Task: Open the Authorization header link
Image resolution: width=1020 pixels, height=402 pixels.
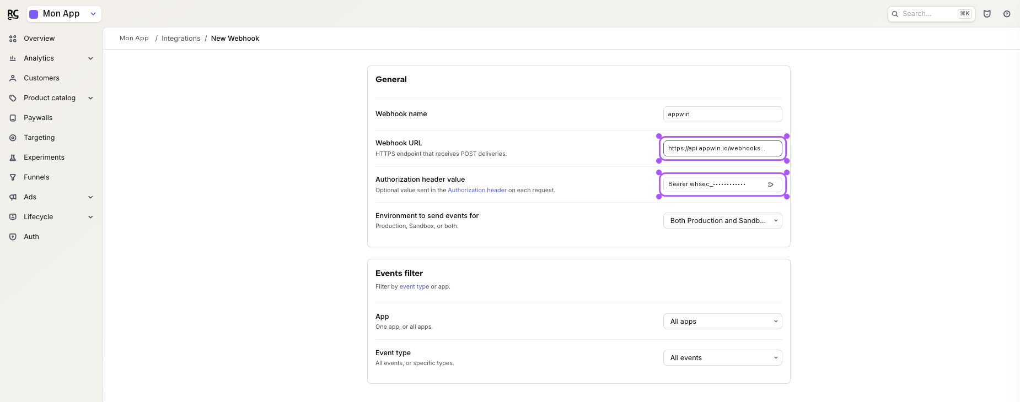Action: click(477, 191)
